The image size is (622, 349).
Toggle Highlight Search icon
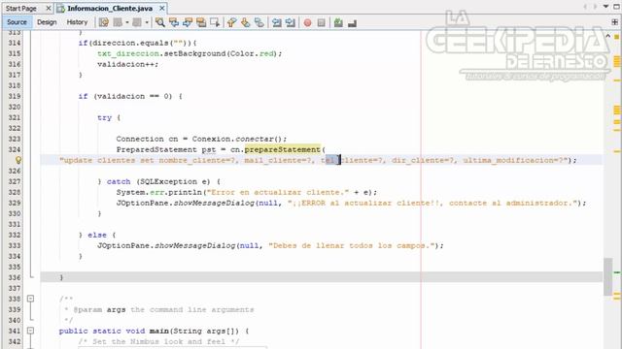(x=201, y=22)
